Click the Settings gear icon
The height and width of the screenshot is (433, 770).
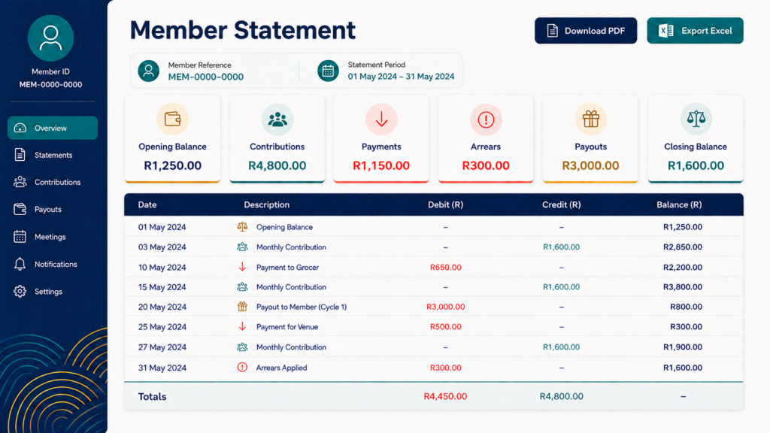[x=20, y=291]
